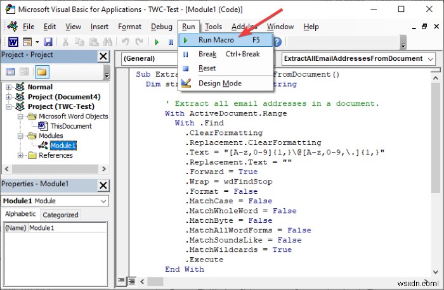Click the project tree scroll left arrow
The height and width of the screenshot is (290, 444).
[7, 169]
